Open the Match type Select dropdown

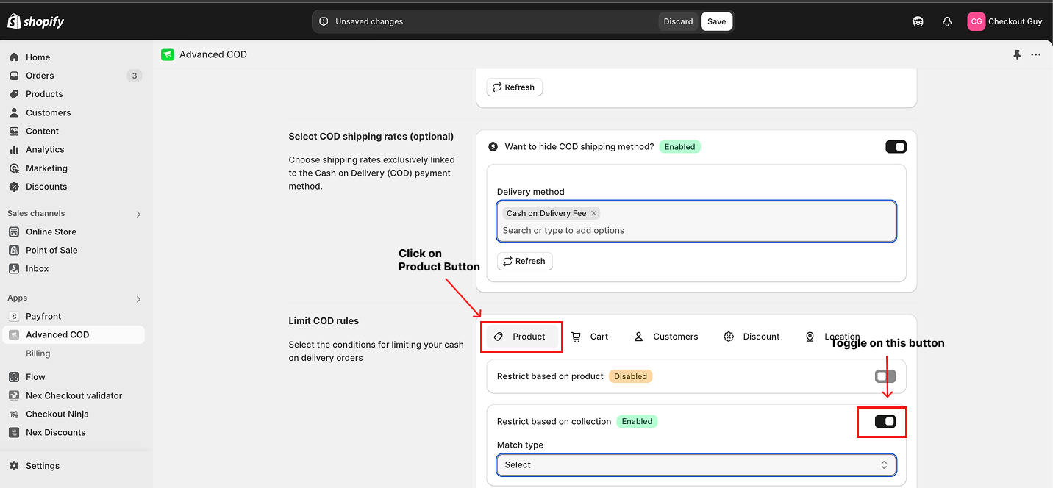pos(696,465)
